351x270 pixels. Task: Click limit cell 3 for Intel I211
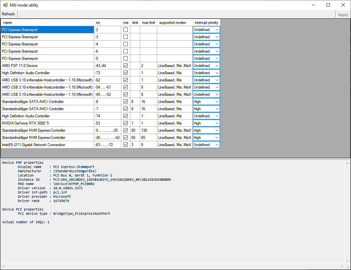[x=135, y=144]
